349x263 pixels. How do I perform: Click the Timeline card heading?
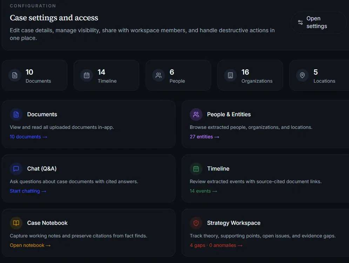click(218, 168)
